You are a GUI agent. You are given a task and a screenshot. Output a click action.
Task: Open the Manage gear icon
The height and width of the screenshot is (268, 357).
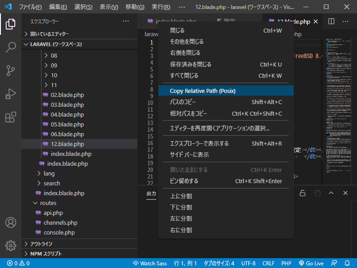pyautogui.click(x=11, y=245)
